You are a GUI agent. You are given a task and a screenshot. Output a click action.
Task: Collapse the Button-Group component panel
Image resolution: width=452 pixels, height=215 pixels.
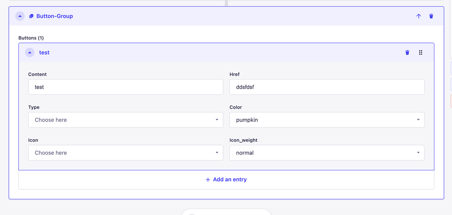(x=20, y=16)
